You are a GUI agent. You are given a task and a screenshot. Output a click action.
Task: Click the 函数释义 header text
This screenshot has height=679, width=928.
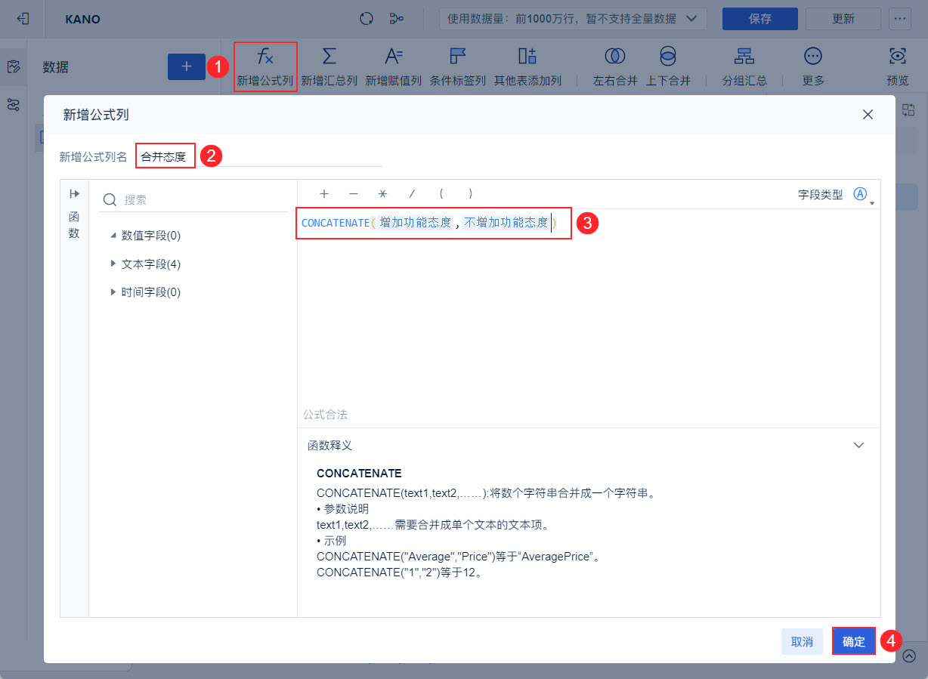(x=329, y=446)
